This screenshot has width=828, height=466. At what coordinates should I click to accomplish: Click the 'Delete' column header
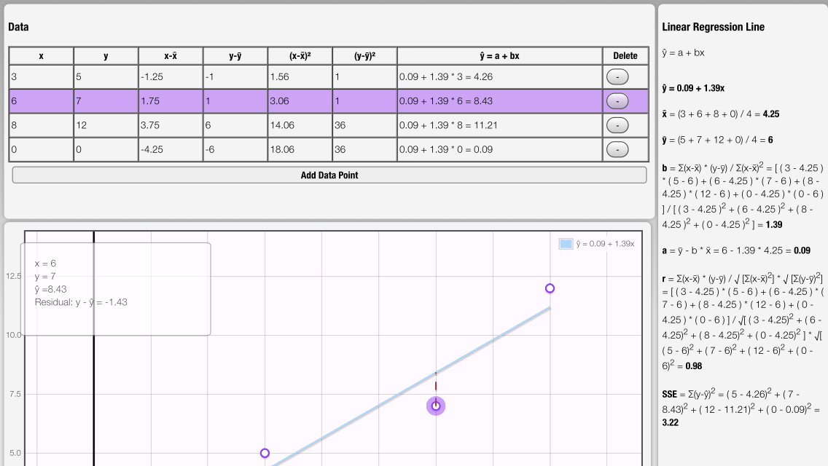pos(625,56)
